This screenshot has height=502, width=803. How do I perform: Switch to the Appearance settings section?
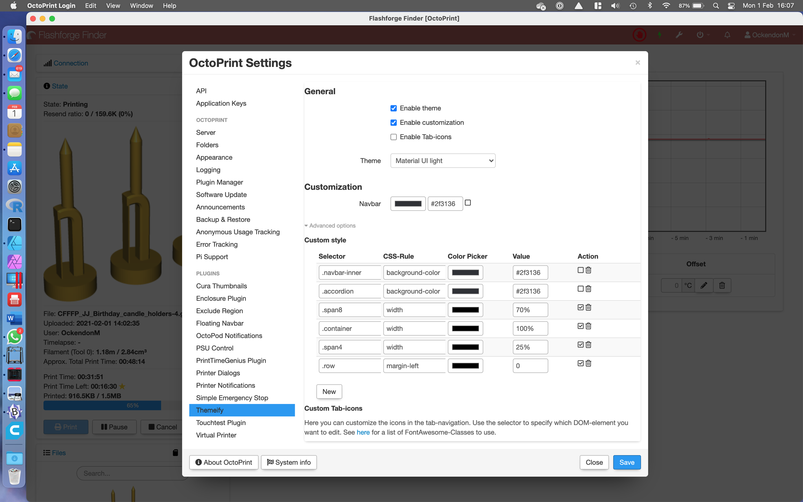coord(214,157)
